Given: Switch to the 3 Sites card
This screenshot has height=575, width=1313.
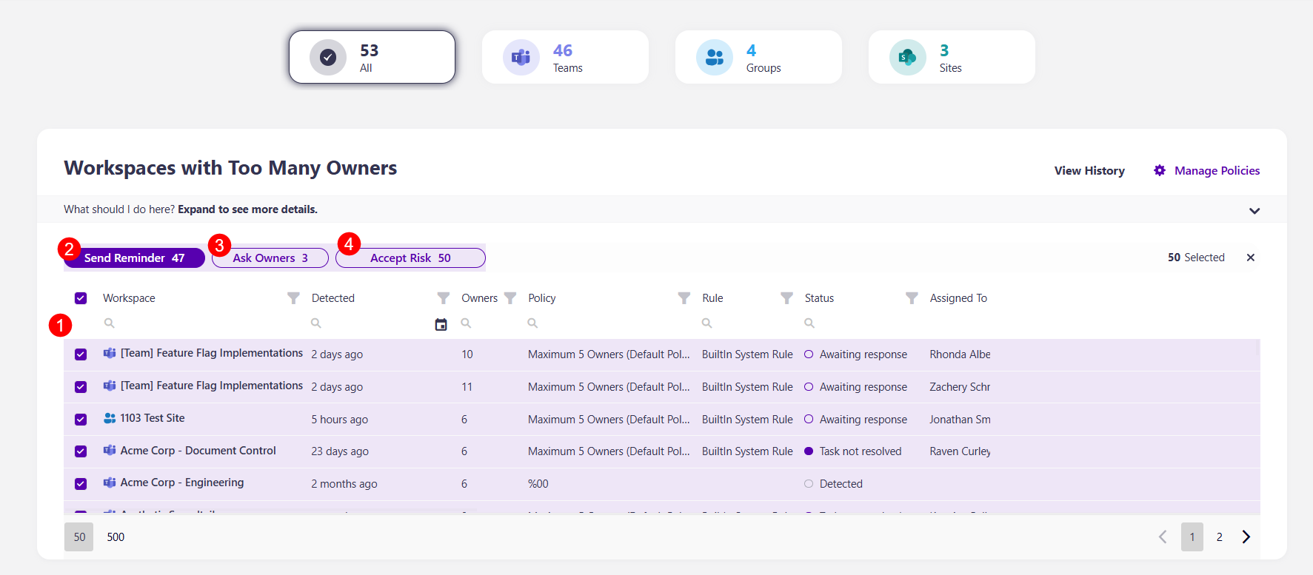Looking at the screenshot, I should [952, 57].
